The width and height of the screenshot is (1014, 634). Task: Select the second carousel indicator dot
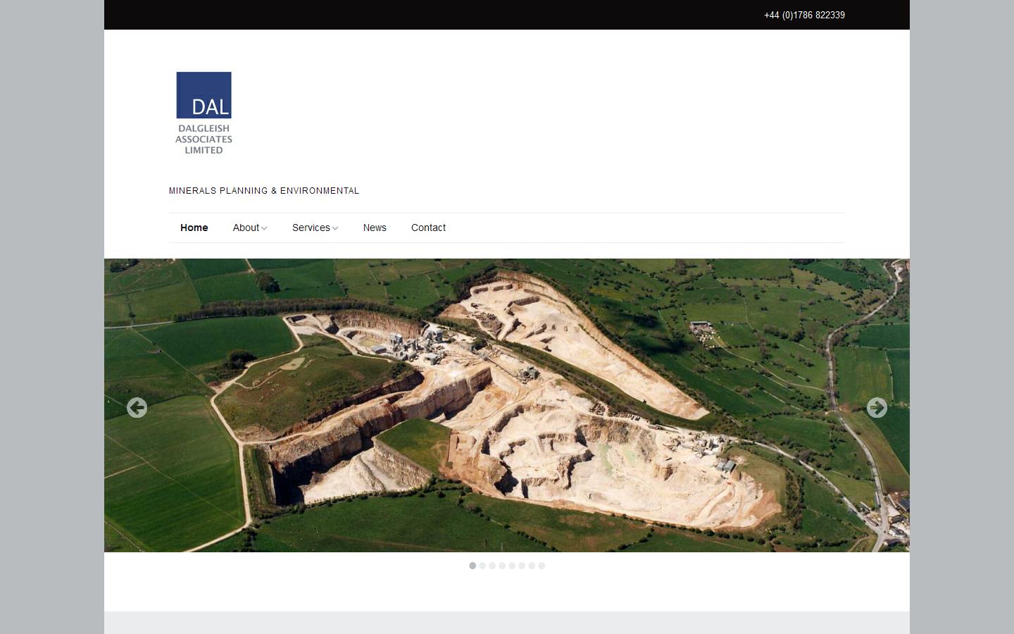[x=482, y=566]
